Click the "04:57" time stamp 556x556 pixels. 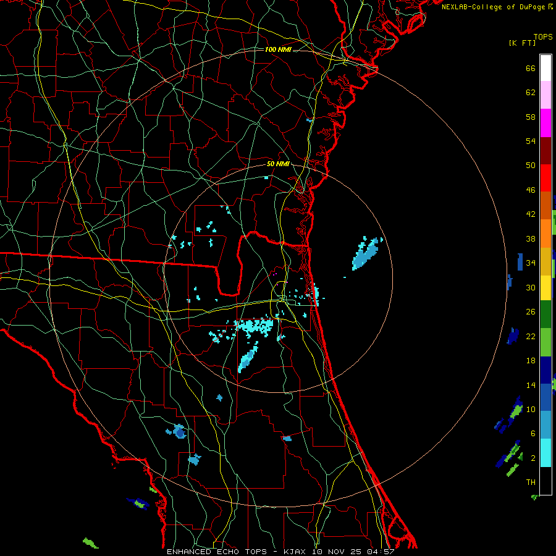(x=382, y=552)
